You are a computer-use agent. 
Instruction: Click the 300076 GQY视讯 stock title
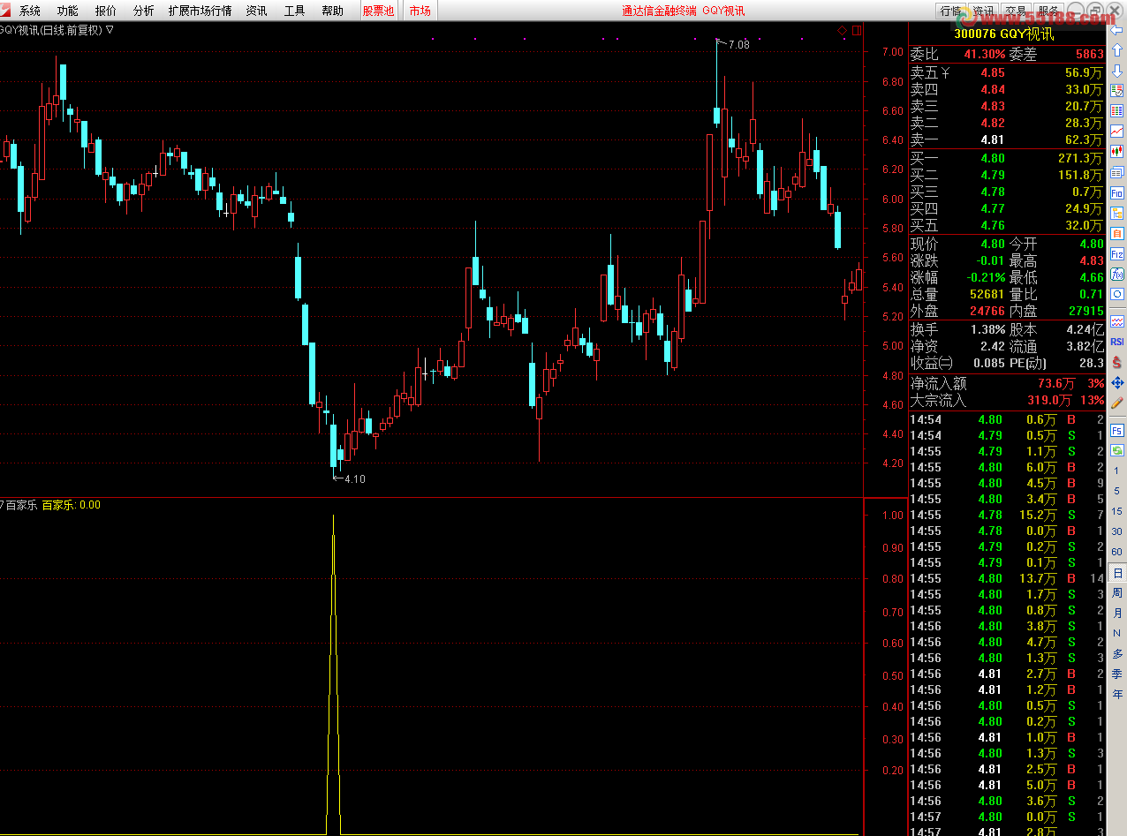(1005, 35)
